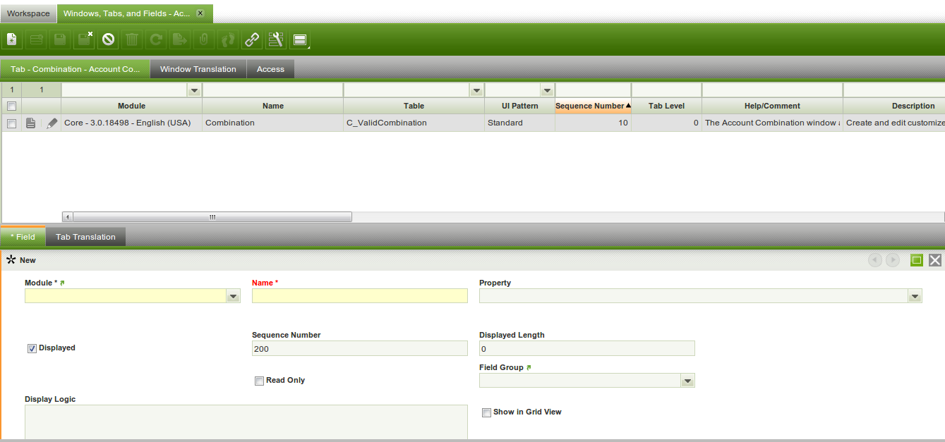
Task: Sort by Tab Level column header
Action: tap(666, 106)
